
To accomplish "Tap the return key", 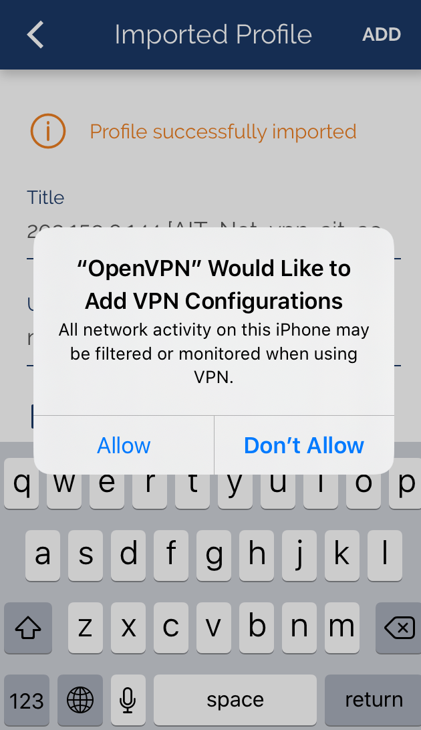I will point(374,700).
